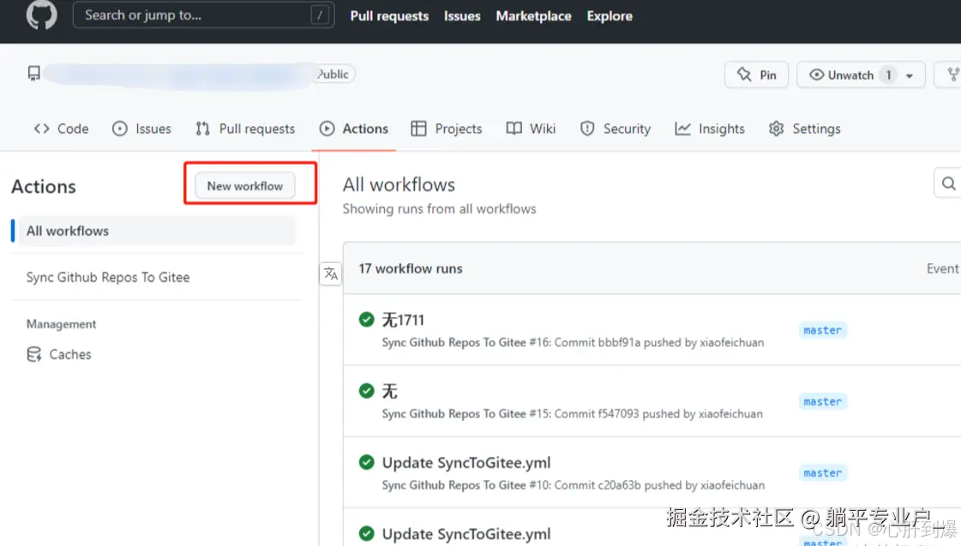961x546 pixels.
Task: Click master branch label on run #10
Action: (x=822, y=473)
